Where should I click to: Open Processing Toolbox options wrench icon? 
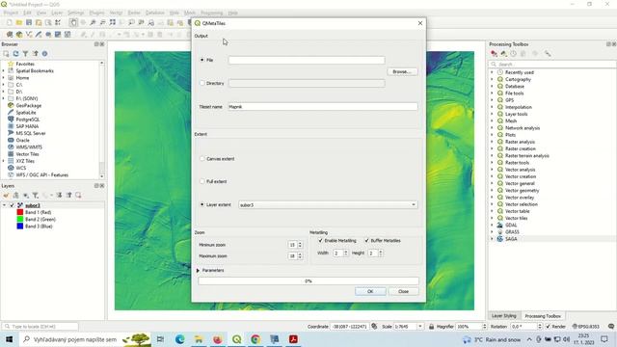548,54
